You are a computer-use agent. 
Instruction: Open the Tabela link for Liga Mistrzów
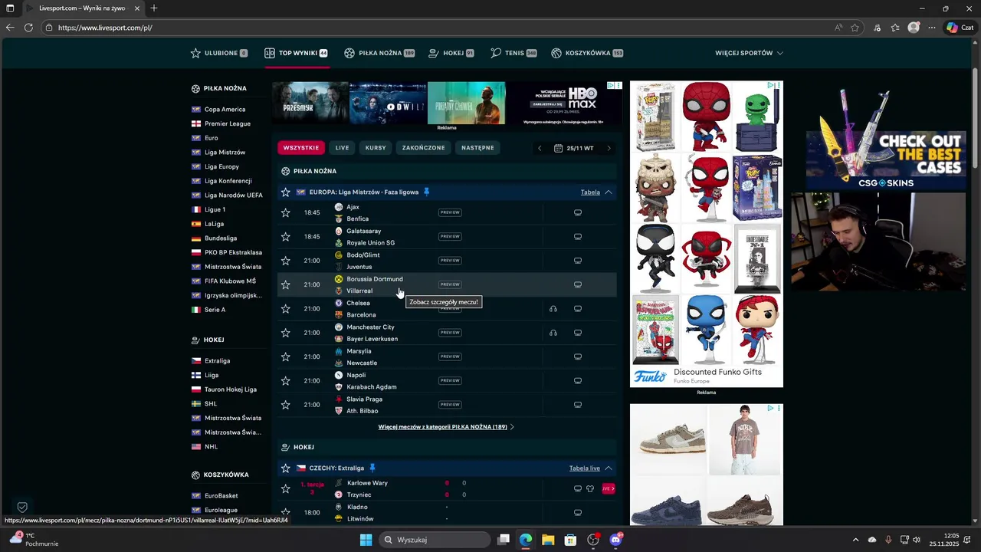590,192
